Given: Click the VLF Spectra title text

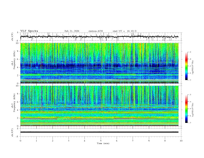Looking at the screenshot, I should point(29,31).
